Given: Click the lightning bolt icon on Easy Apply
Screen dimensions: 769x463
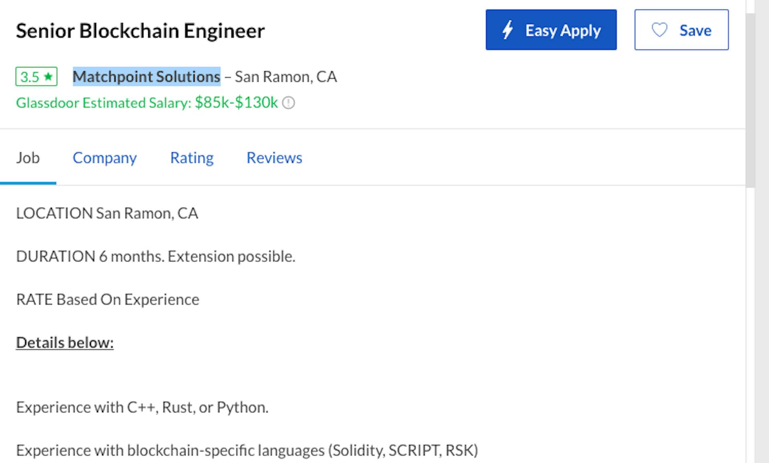Looking at the screenshot, I should (x=508, y=30).
